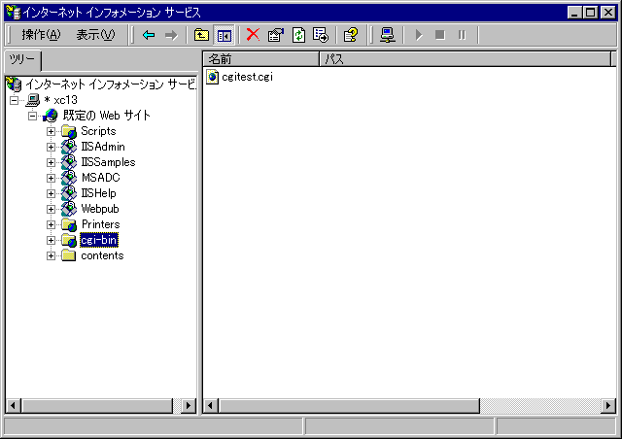Sort by the 名前 column header
622x439 pixels.
tap(261, 59)
